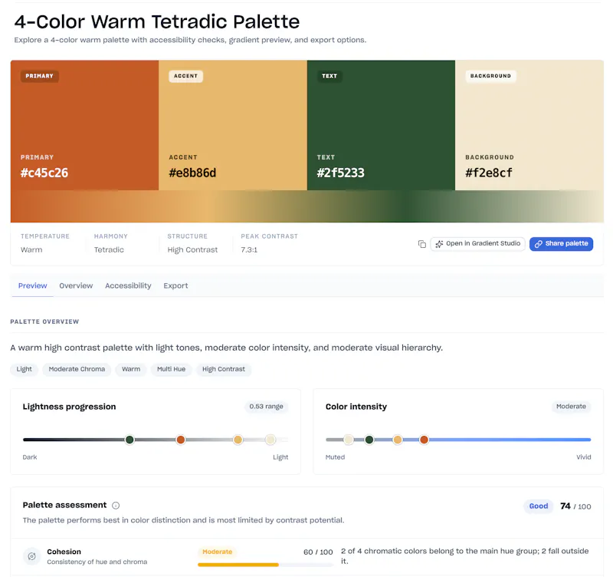
Task: Click the Structure value High Contrast
Action: (x=192, y=249)
